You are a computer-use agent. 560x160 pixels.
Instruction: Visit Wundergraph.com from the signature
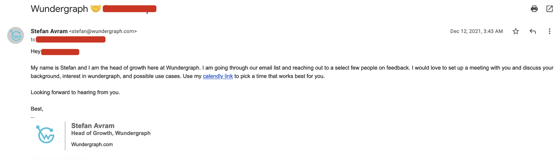tap(92, 144)
